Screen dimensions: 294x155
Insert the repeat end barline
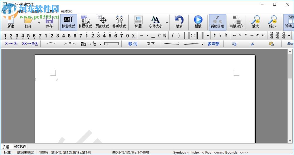click(196, 36)
